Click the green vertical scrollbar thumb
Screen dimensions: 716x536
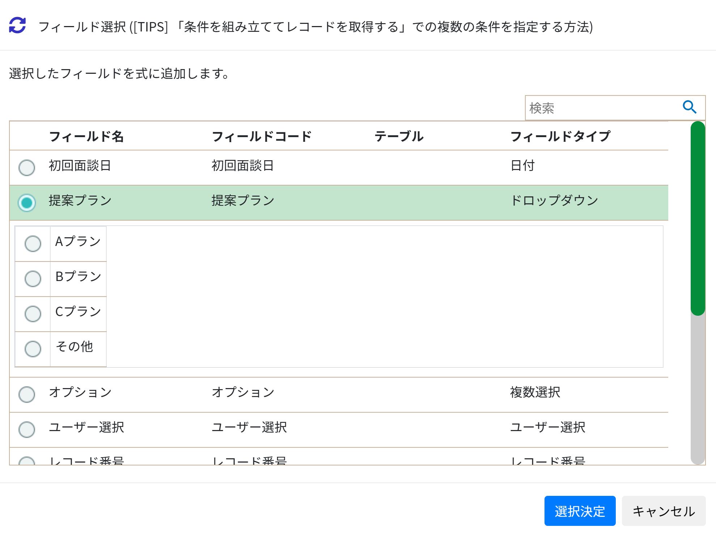pos(698,218)
